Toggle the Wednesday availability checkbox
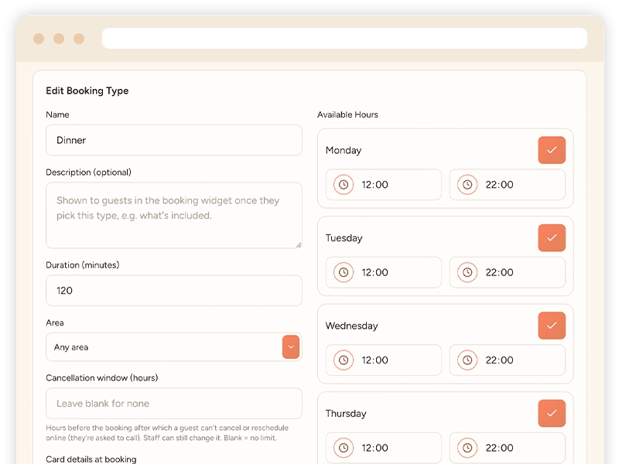619x464 pixels. 552,326
